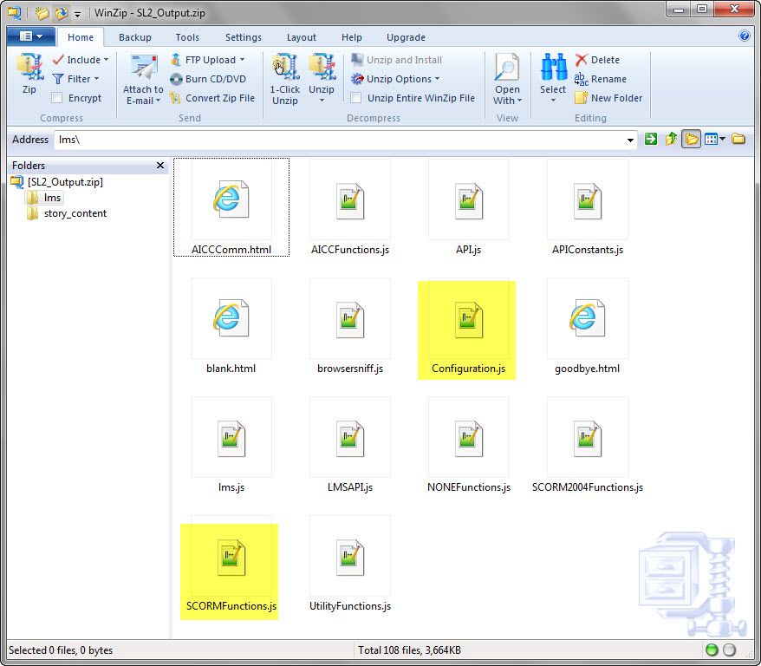The image size is (761, 666).
Task: Close the Folders pane
Action: tap(160, 165)
